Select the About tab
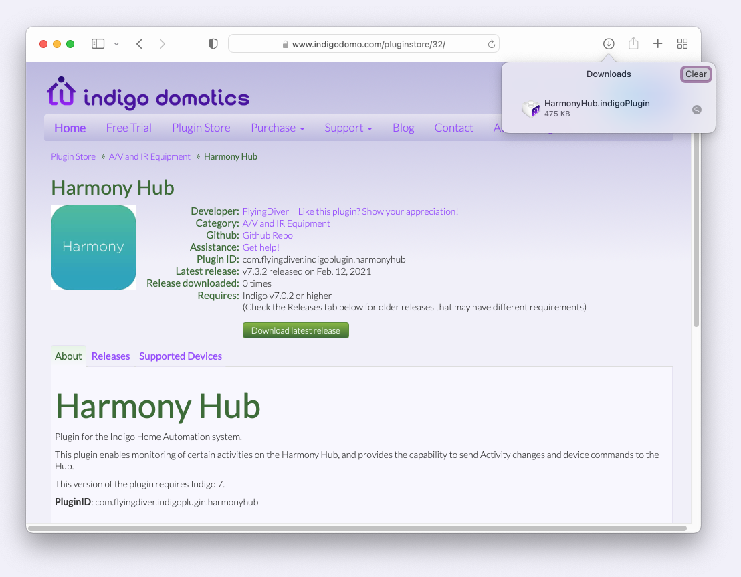 click(68, 356)
